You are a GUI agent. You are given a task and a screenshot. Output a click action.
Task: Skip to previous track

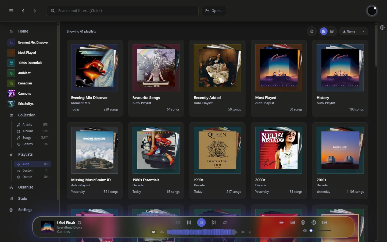pos(189,223)
